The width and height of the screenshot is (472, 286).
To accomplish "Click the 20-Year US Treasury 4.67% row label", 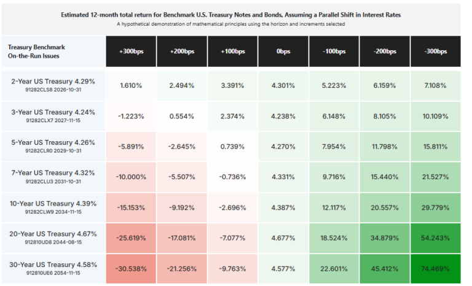I will tap(53, 237).
